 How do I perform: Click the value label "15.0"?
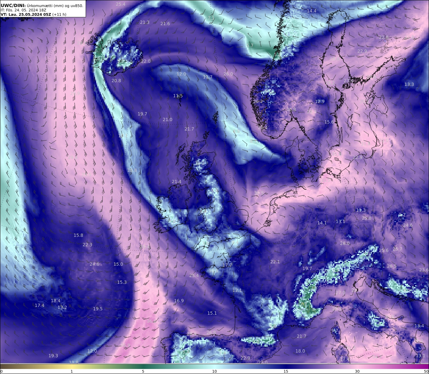point(118,264)
